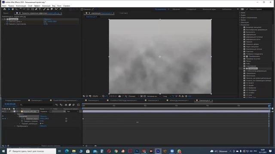The image size is (275, 154).
Task: Select the Библиотеки workspace
Action: point(227,9)
